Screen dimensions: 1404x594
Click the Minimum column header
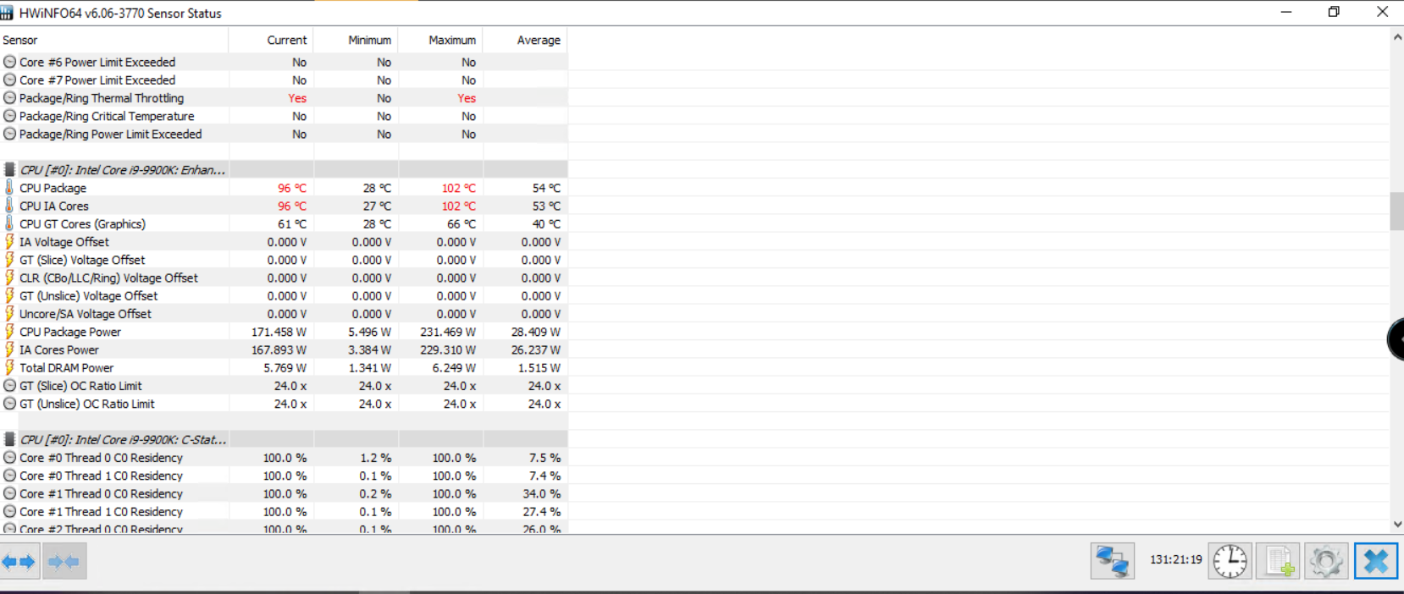tap(356, 40)
